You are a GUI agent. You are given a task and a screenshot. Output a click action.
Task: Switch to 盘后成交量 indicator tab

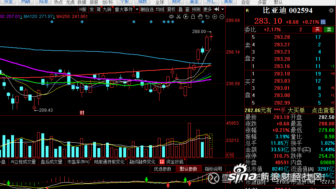pyautogui.click(x=51, y=162)
